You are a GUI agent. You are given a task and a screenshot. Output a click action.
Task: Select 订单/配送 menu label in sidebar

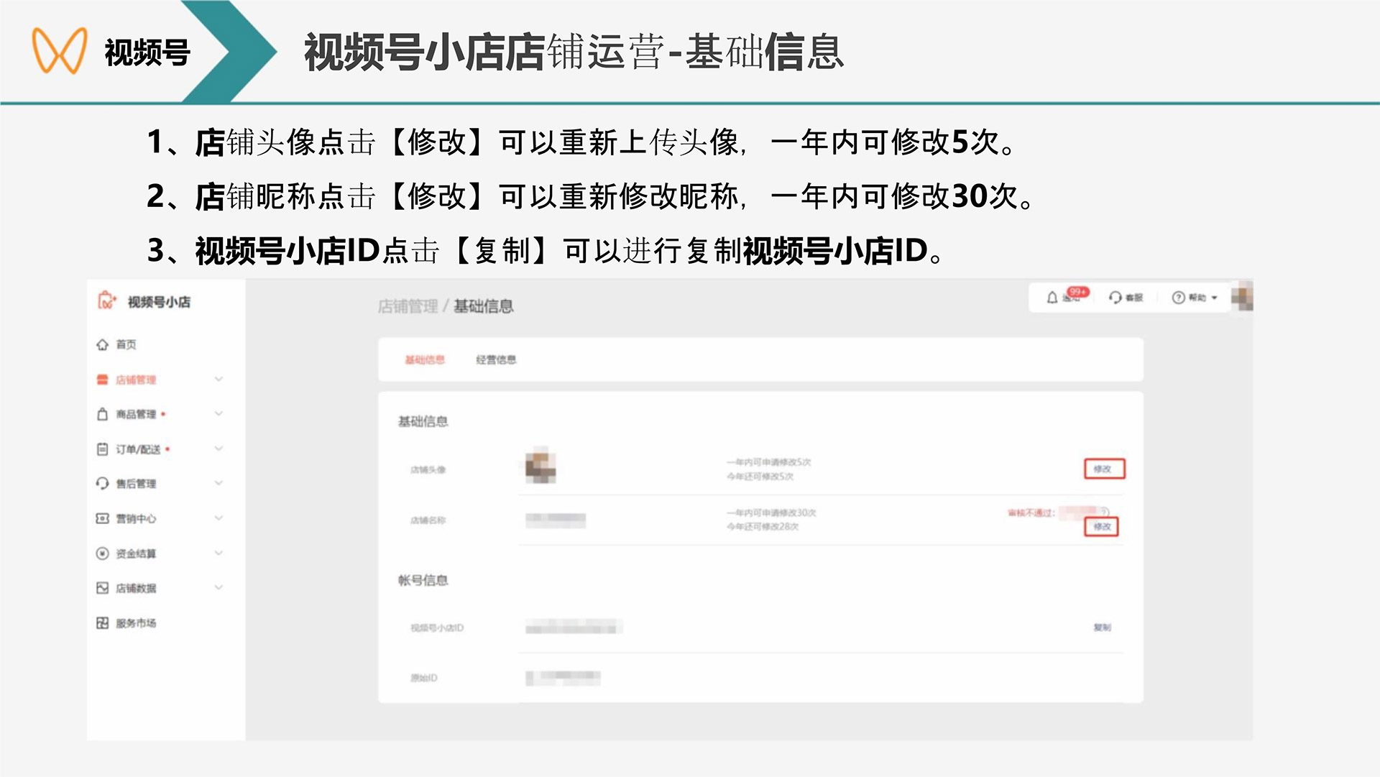[138, 449]
